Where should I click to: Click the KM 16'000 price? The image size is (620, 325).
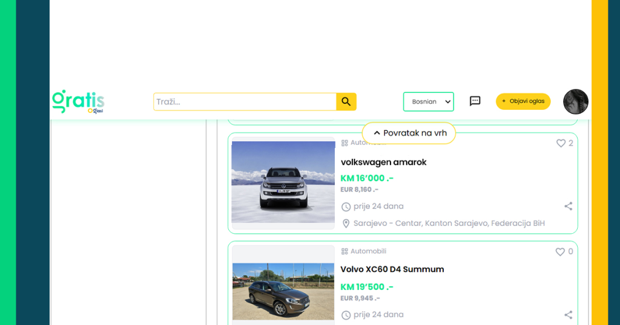pyautogui.click(x=367, y=178)
